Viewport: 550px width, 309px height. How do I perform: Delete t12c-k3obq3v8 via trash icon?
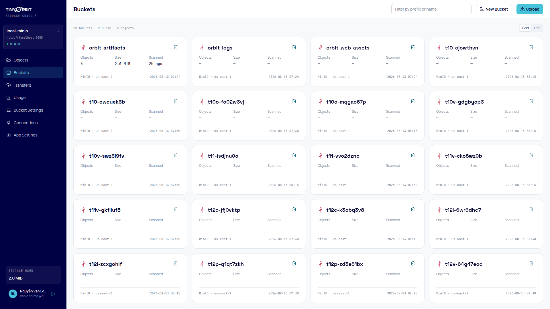tap(413, 209)
